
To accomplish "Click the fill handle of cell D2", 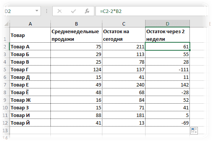I will tap(189, 50).
